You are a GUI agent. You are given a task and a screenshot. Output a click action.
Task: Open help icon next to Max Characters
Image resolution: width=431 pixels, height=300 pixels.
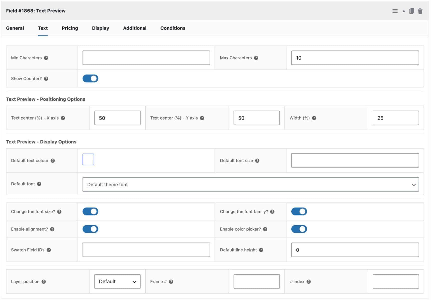pyautogui.click(x=256, y=58)
